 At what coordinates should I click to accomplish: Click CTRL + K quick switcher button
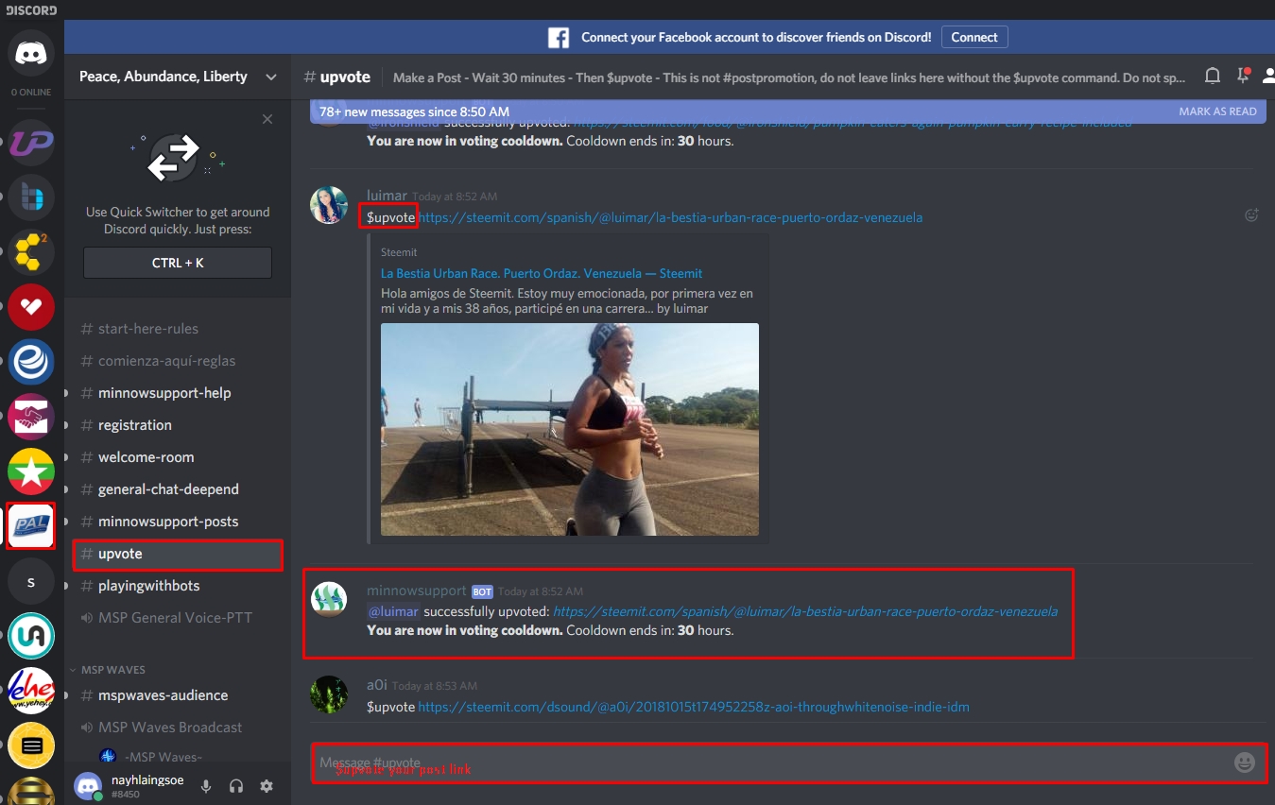click(178, 263)
